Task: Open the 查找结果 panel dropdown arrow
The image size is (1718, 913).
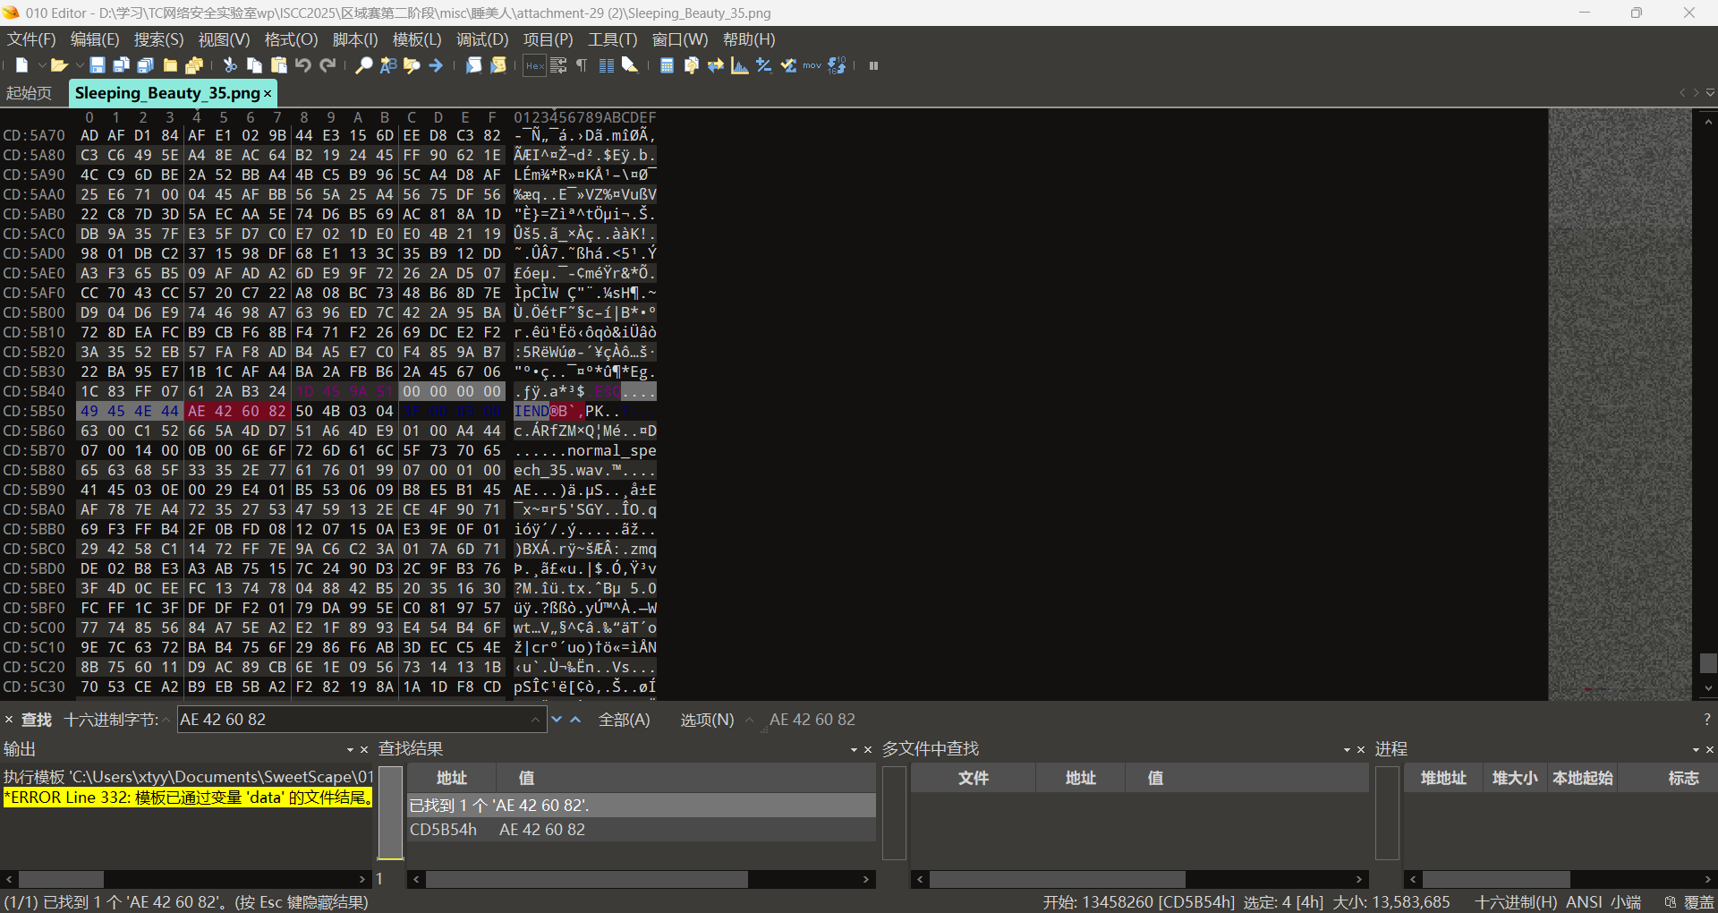Action: coord(854,749)
